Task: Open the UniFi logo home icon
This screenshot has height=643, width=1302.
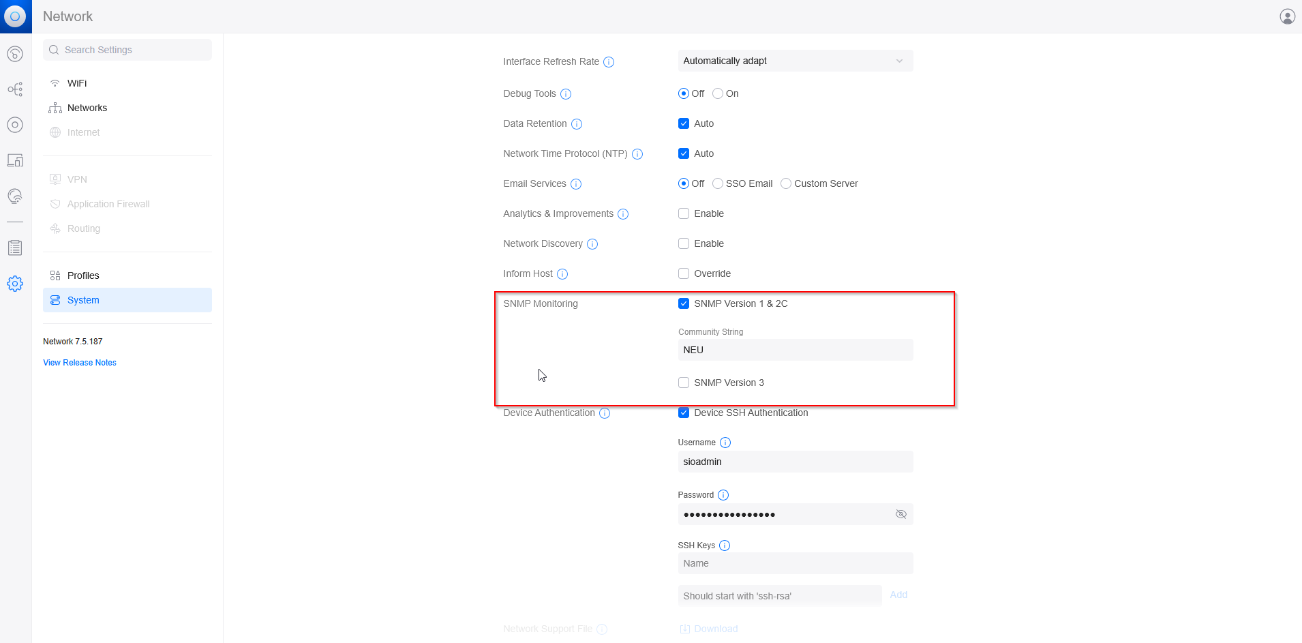Action: (15, 16)
